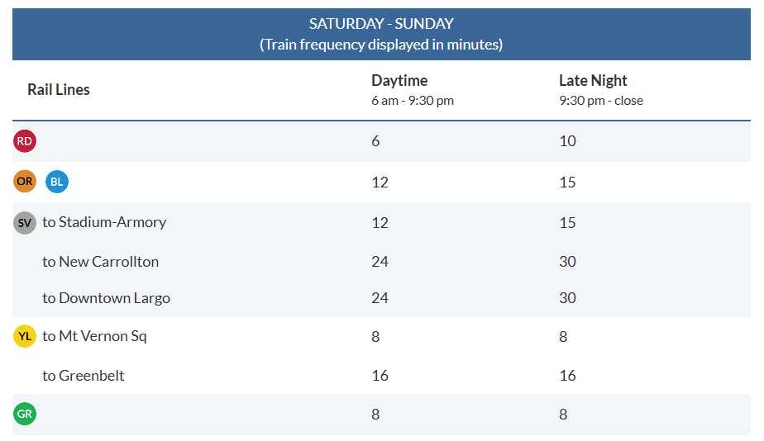Viewport: 764px width, 441px height.
Task: Click the Blue Line BL icon
Action: (x=57, y=182)
